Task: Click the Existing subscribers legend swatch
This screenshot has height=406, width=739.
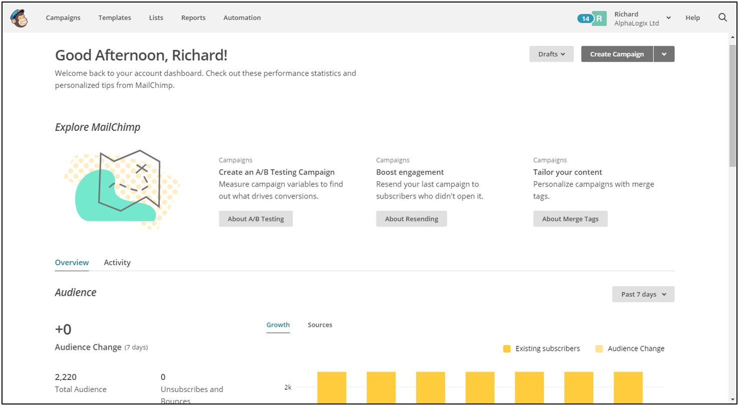Action: tap(507, 349)
